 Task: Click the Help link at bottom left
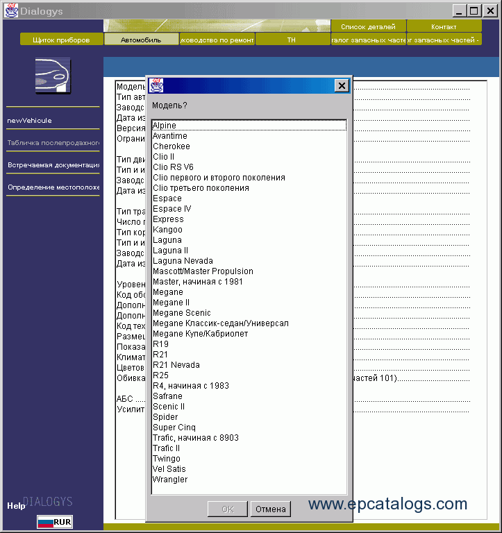[16, 506]
